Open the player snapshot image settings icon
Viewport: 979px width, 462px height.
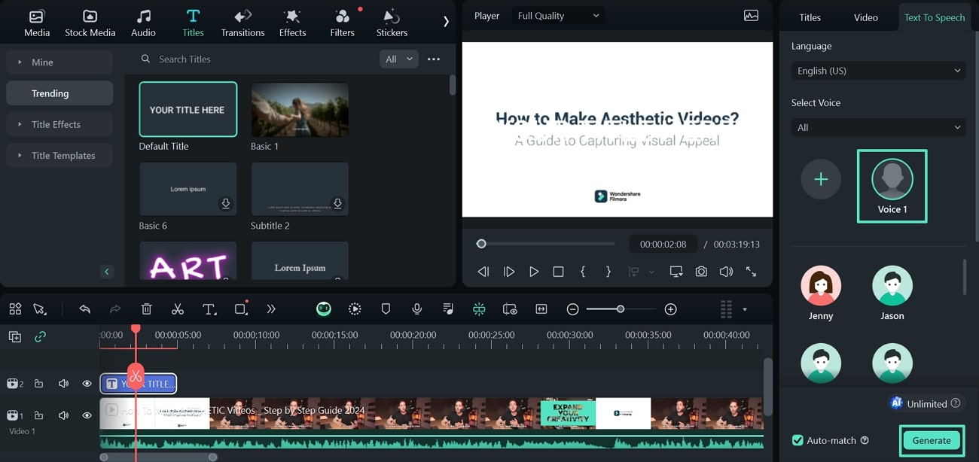pos(751,15)
